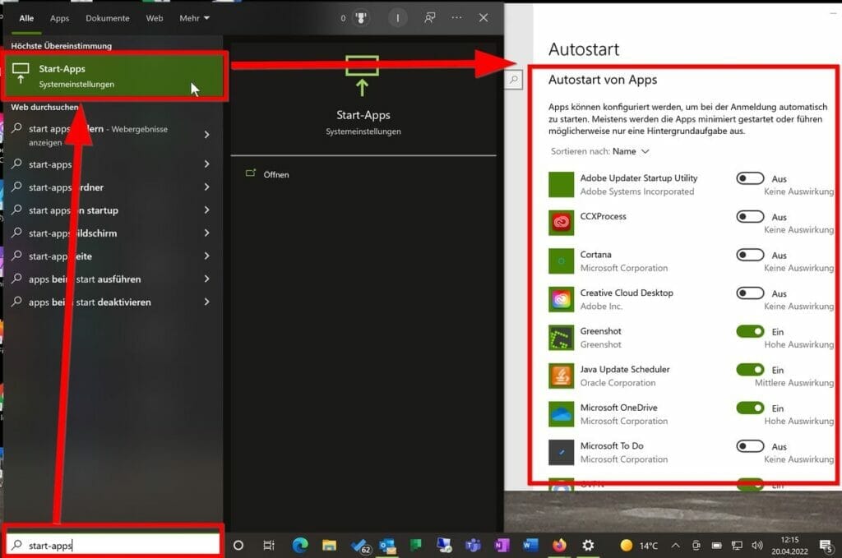Click the rewards medal icon in search header

[x=361, y=18]
